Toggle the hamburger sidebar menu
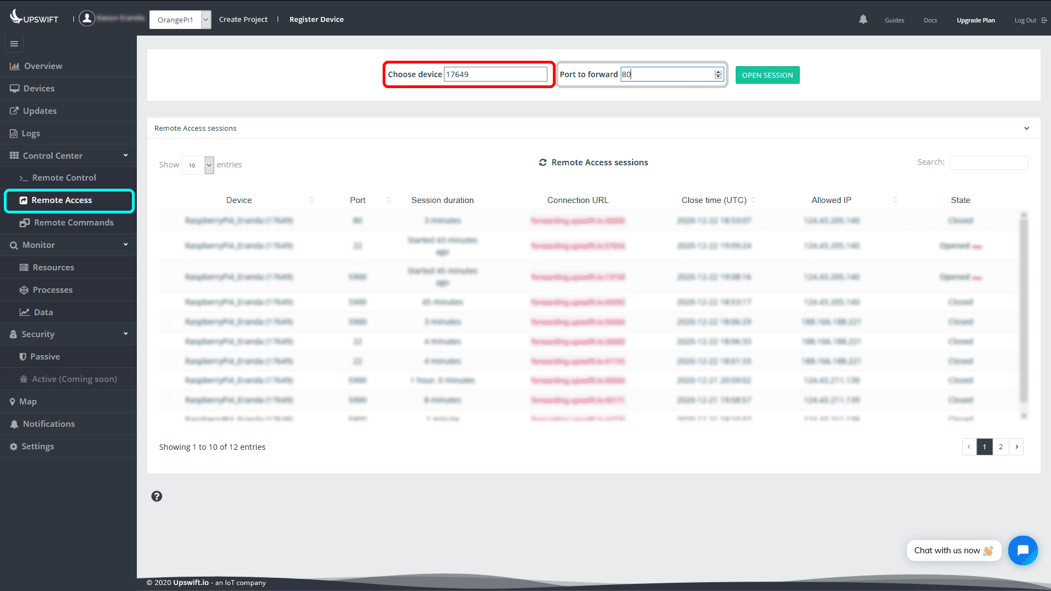 click(x=14, y=44)
